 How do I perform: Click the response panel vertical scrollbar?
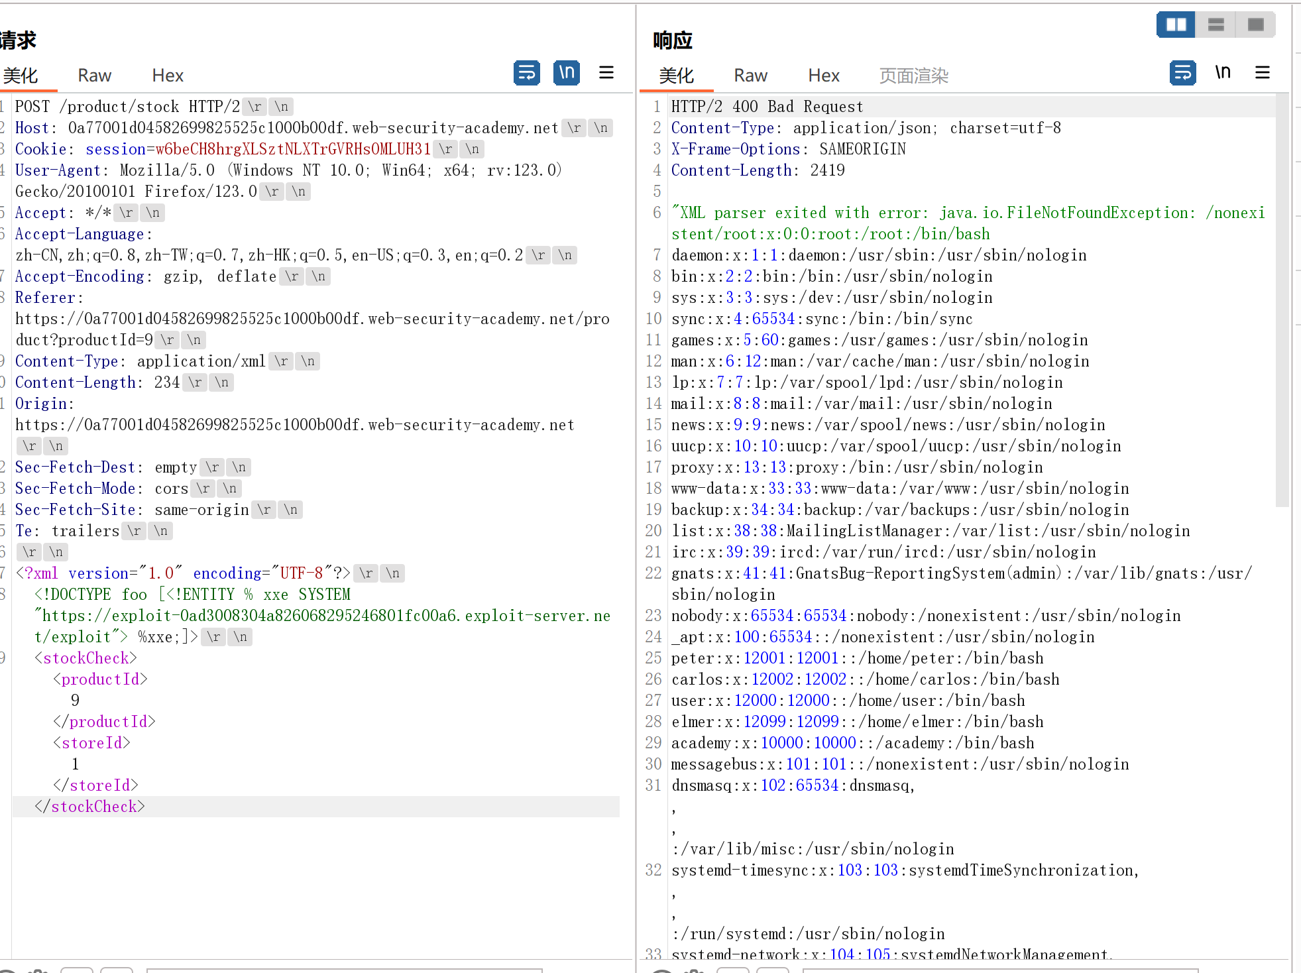(1282, 302)
